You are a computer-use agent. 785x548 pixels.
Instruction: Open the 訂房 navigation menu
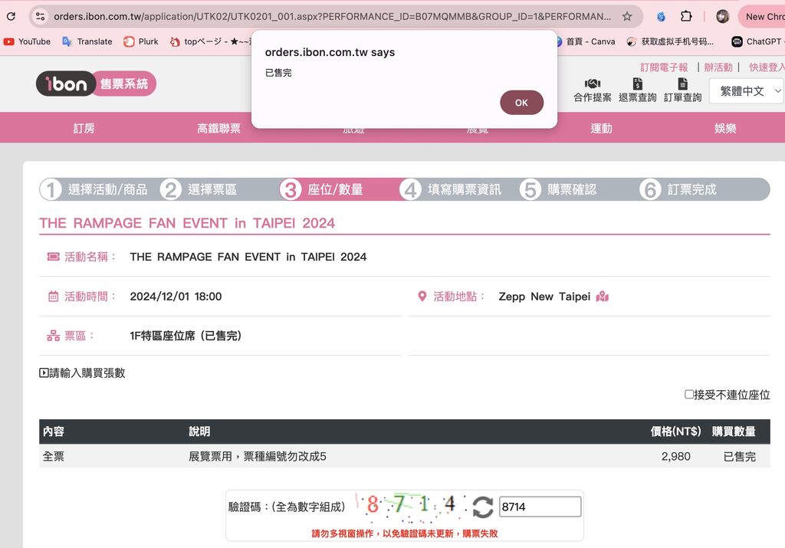point(84,128)
